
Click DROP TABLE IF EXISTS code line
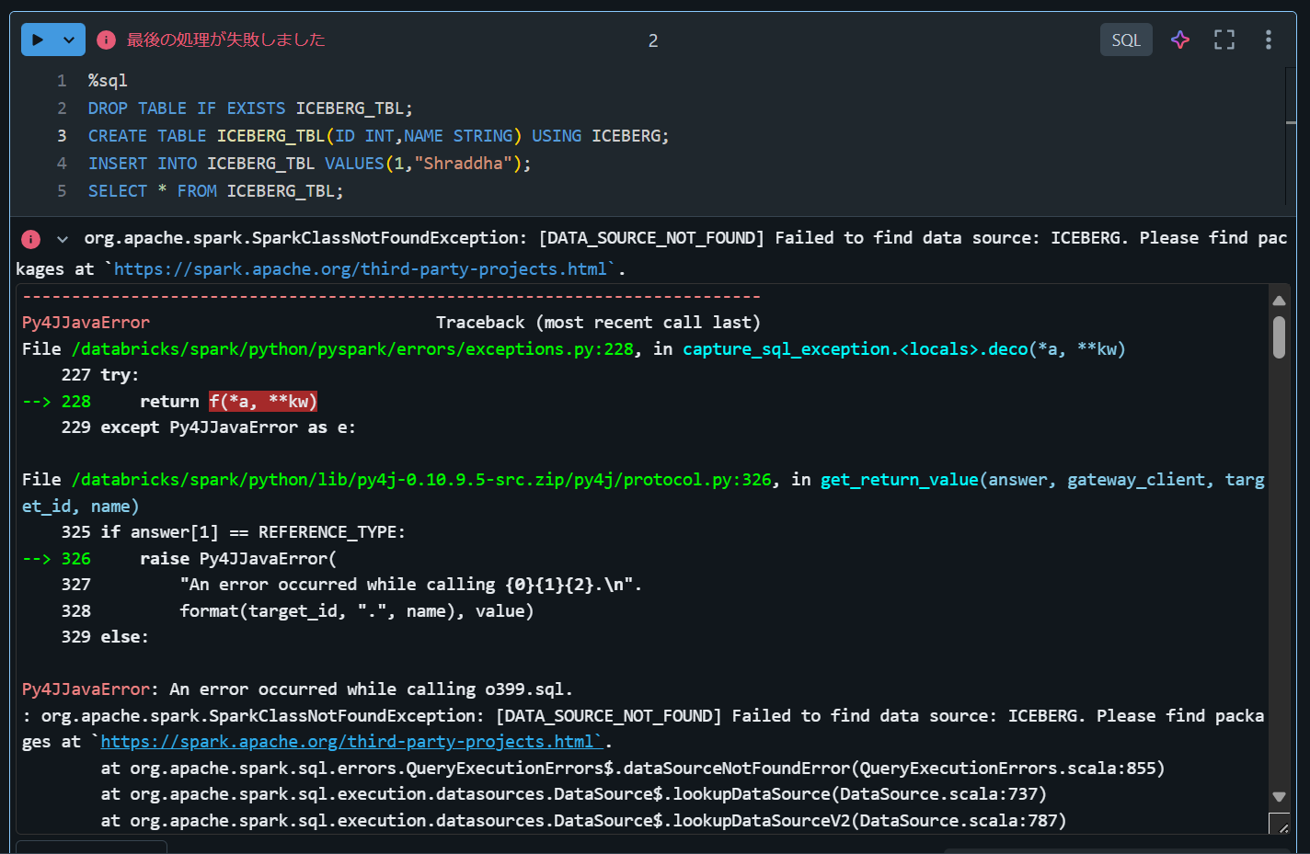pyautogui.click(x=250, y=108)
